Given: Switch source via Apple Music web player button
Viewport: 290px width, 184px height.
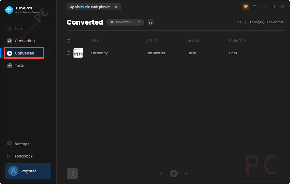Looking at the screenshot, I should coord(94,7).
